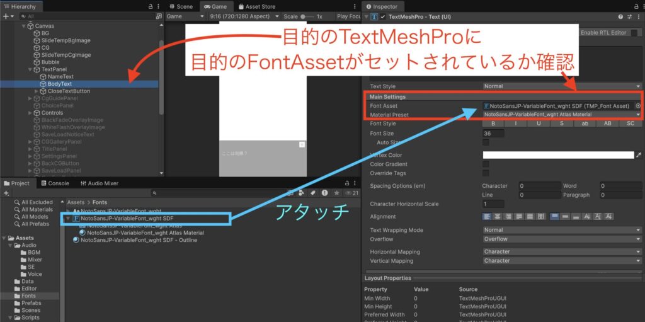Image resolution: width=645 pixels, height=322 pixels.
Task: Enable the Color Gradient checkbox
Action: (x=486, y=164)
